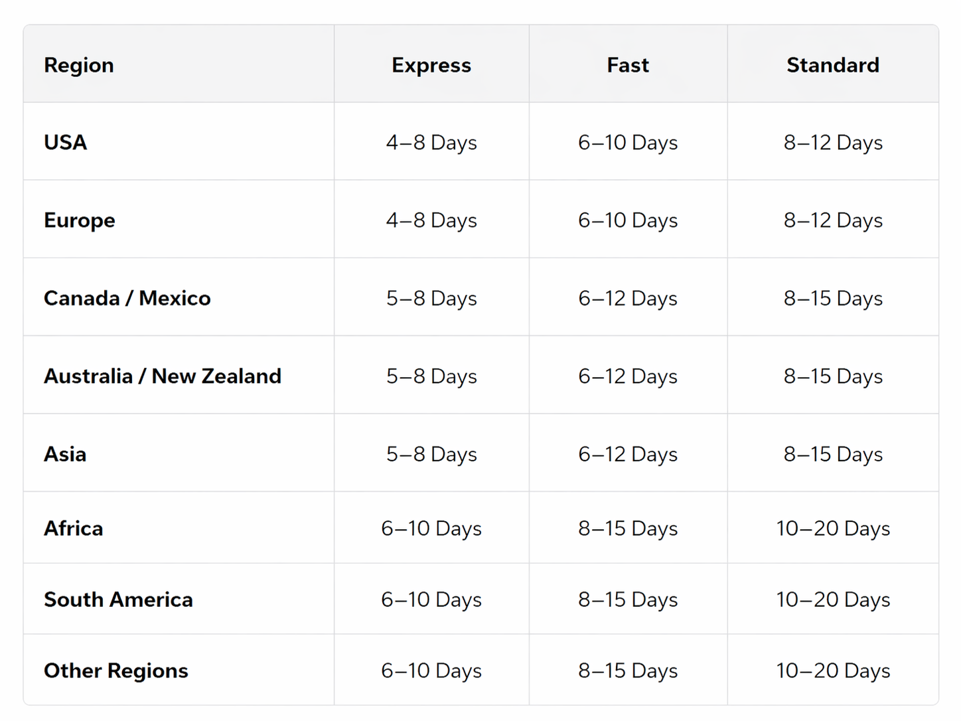Click Africa's Standard delivery time cell
This screenshot has width=961, height=721.
tap(833, 528)
